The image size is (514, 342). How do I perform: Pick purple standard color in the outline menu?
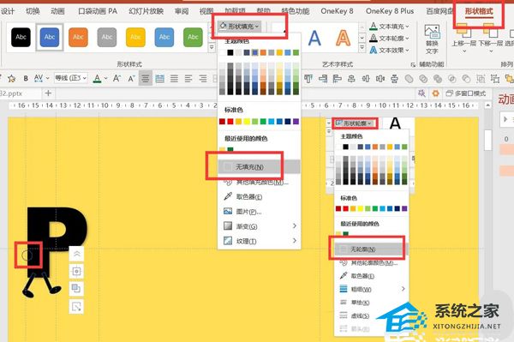pos(404,208)
